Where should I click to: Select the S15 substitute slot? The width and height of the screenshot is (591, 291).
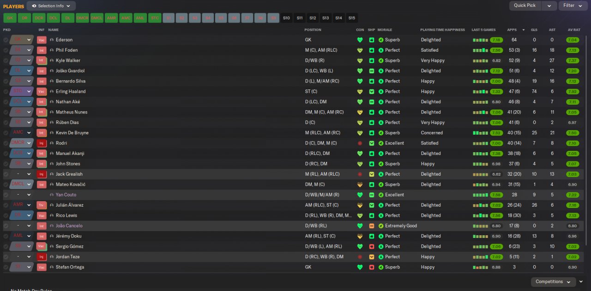[x=352, y=18]
